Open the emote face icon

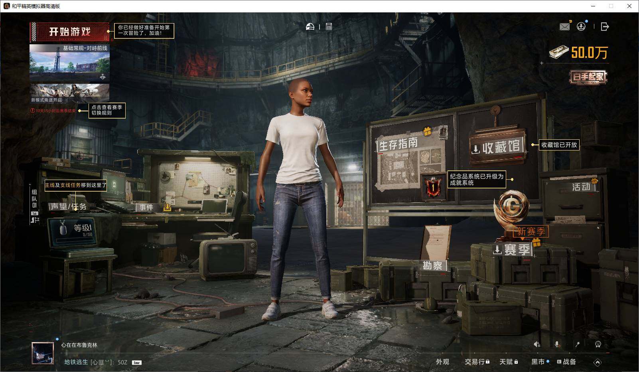click(598, 344)
